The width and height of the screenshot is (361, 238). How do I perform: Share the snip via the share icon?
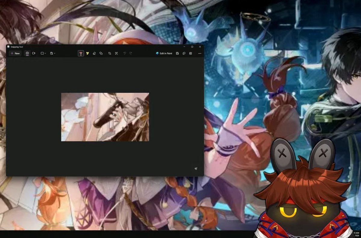(191, 53)
